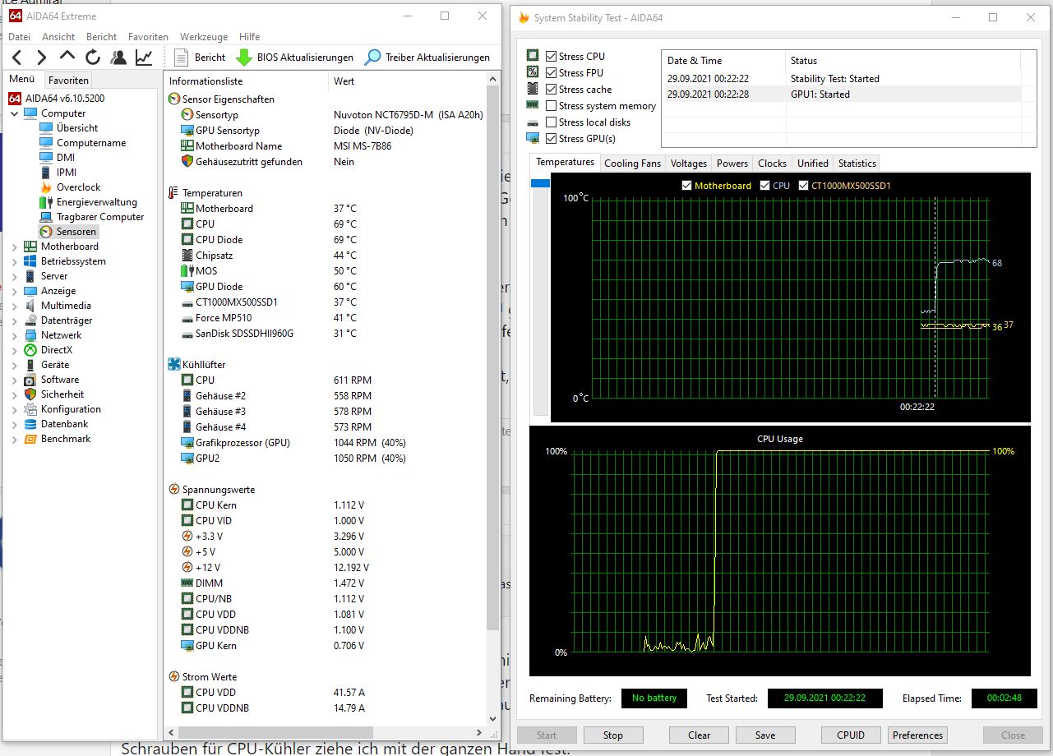Image resolution: width=1053 pixels, height=756 pixels.
Task: Expand the Multimedia tree node
Action: (15, 306)
